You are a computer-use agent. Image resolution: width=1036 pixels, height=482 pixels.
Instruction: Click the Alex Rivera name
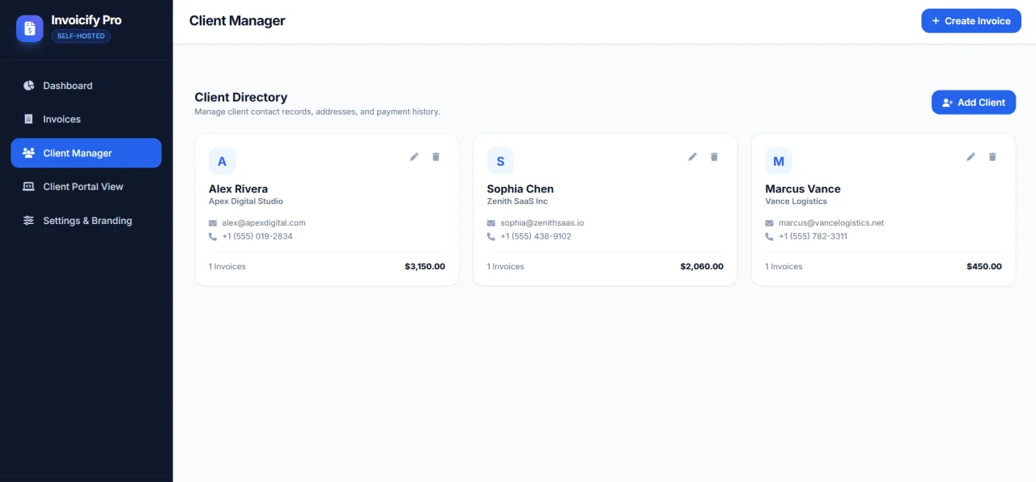point(238,189)
